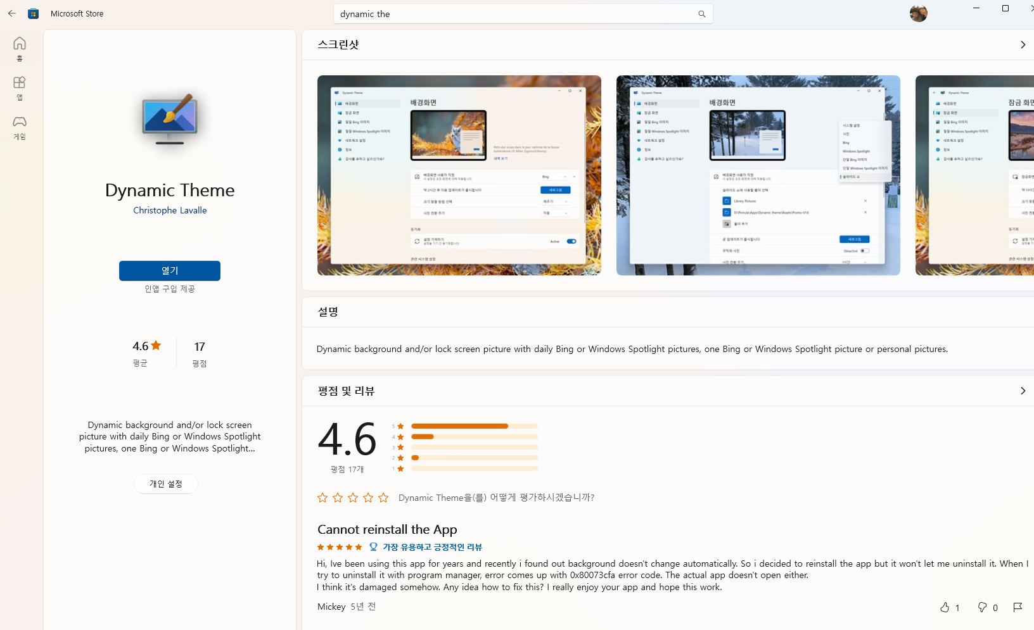Click the 4.6 average rating in sidebar
The image size is (1034, 630).
click(x=146, y=346)
